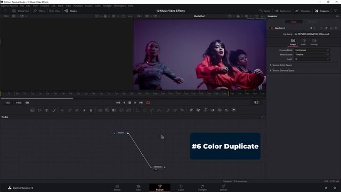Add a Color Curves node
The image size is (341, 192).
[x=70, y=110]
